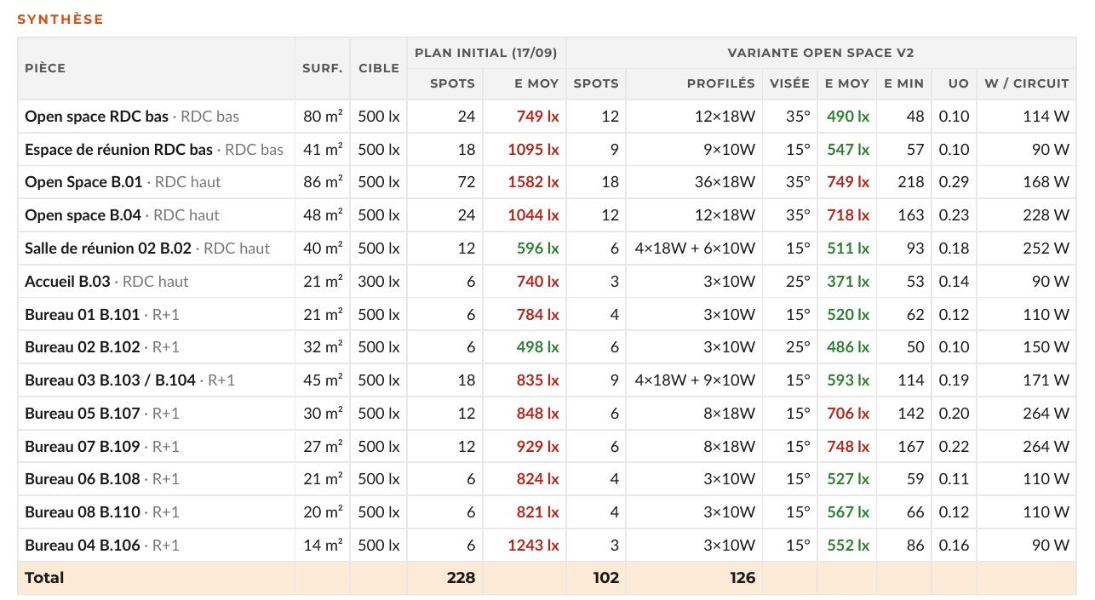
Task: Select the "Open space B.04" room name
Action: (83, 215)
